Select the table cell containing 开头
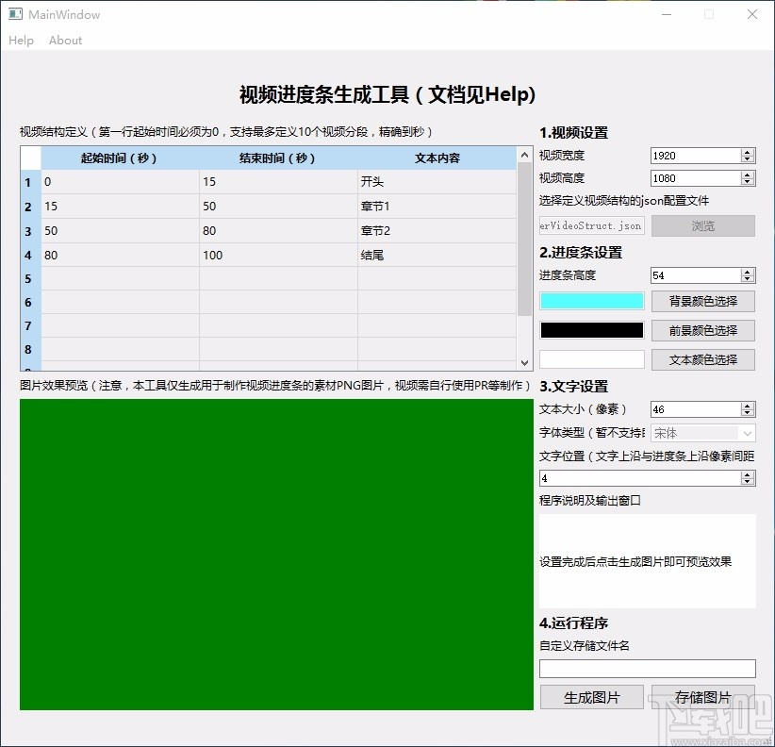This screenshot has width=775, height=747. (x=424, y=181)
